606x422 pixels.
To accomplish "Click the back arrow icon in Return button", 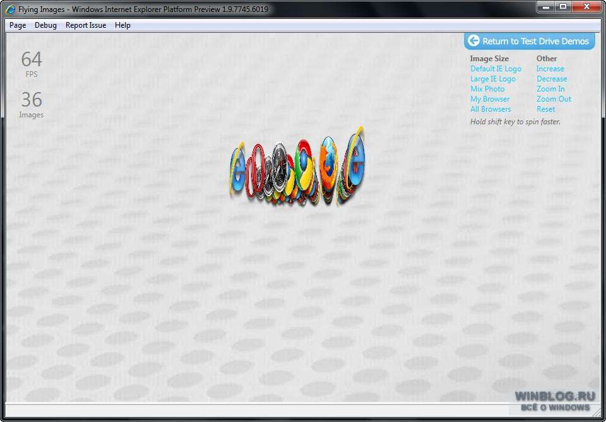I will (474, 40).
